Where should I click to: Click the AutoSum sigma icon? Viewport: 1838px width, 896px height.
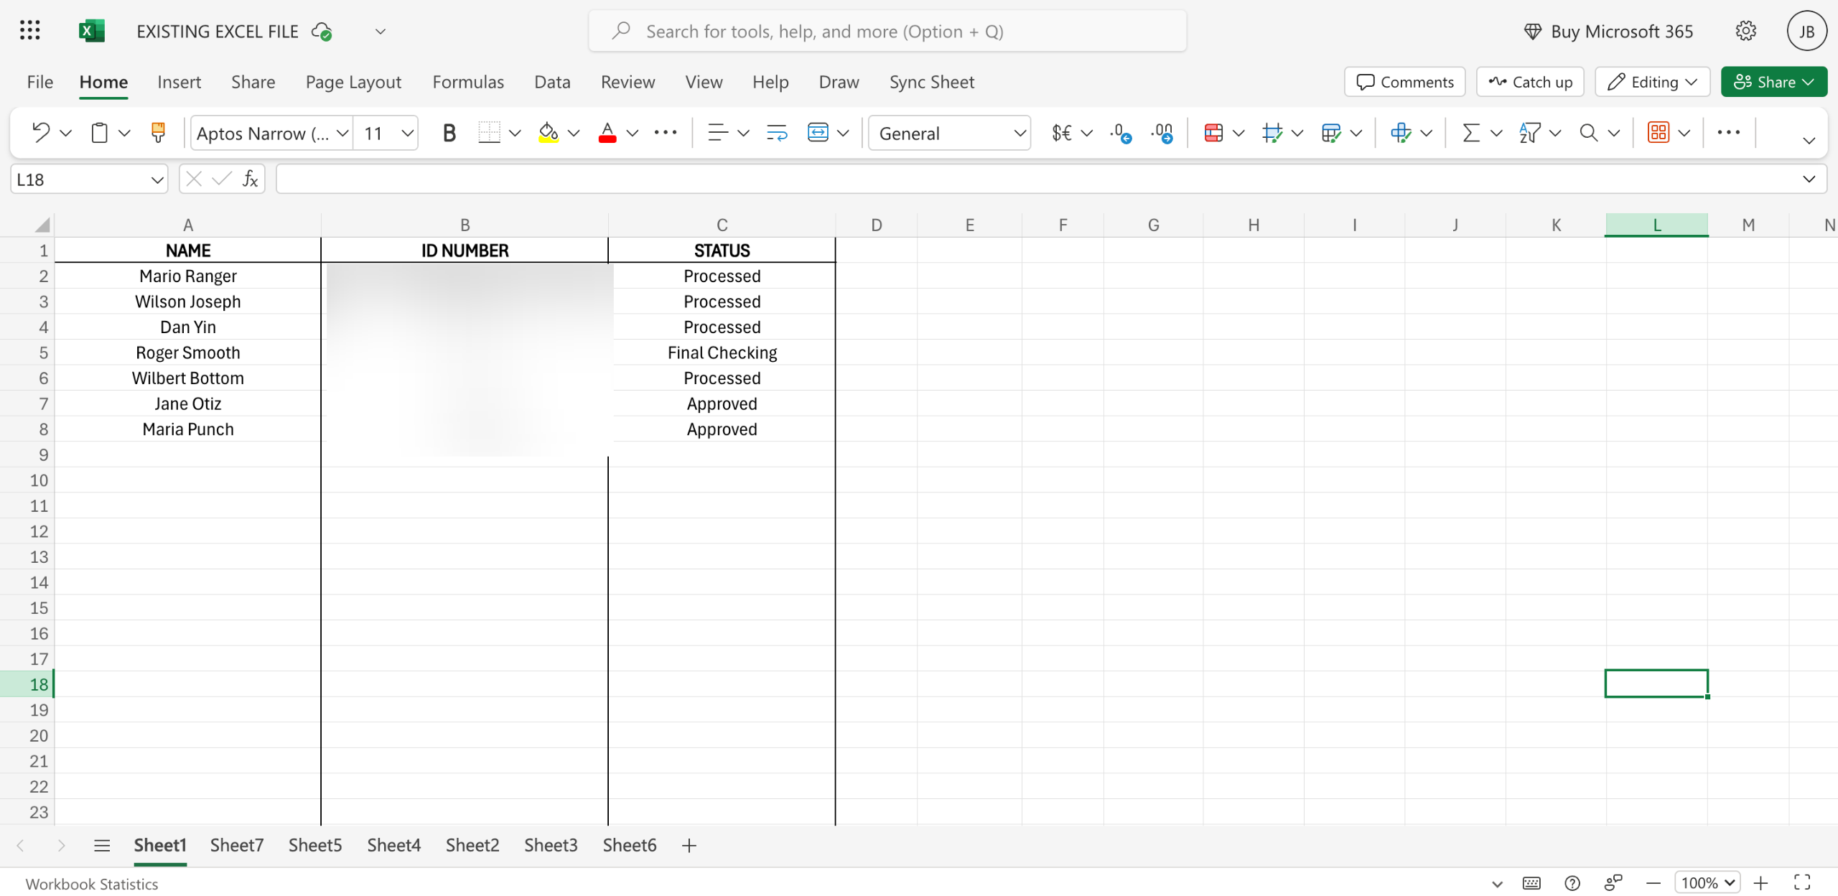[x=1471, y=133]
